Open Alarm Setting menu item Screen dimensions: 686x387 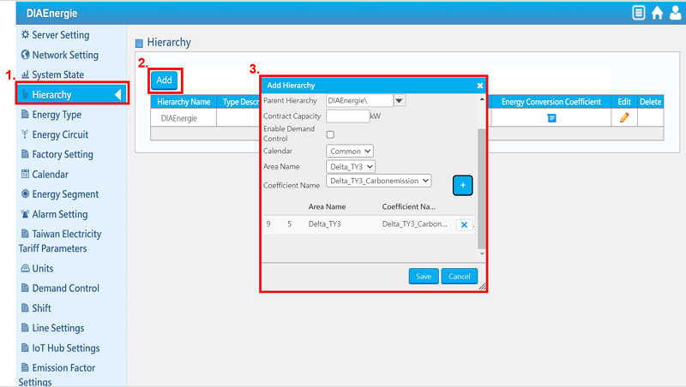pos(59,214)
